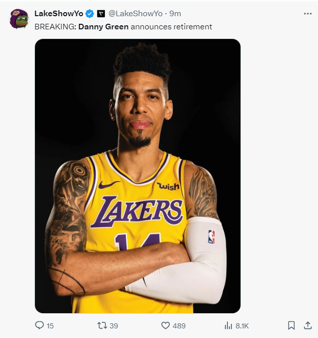Open the view analytics bar chart icon
The image size is (318, 338).
point(228,325)
